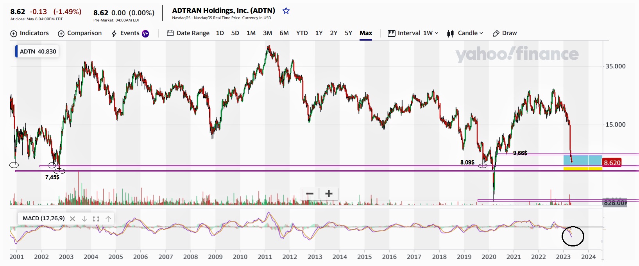
Task: Expand the Interval 1W dropdown
Action: click(x=413, y=33)
